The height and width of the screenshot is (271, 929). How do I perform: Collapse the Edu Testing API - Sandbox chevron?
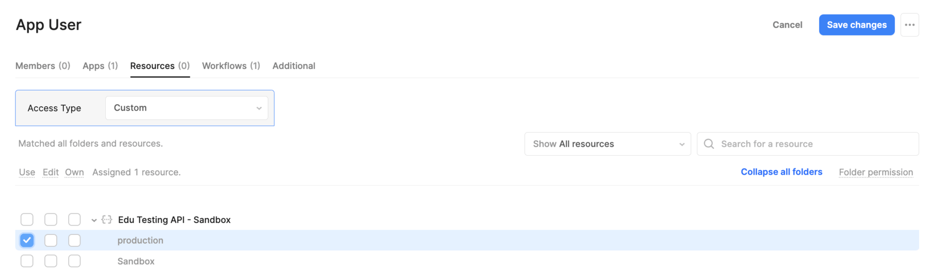94,220
